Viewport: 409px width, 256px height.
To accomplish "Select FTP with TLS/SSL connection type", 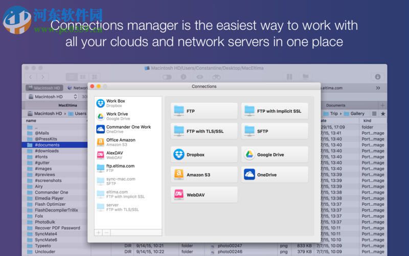I will tap(204, 131).
